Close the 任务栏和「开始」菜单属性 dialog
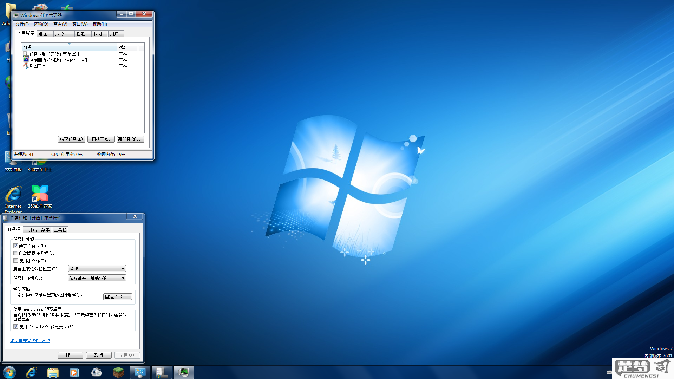The height and width of the screenshot is (379, 674). coord(135,217)
